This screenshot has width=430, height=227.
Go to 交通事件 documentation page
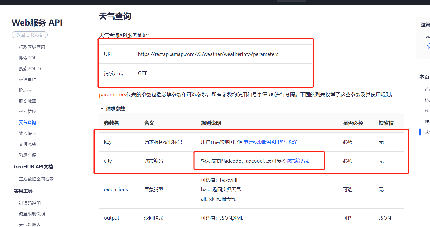pyautogui.click(x=27, y=80)
